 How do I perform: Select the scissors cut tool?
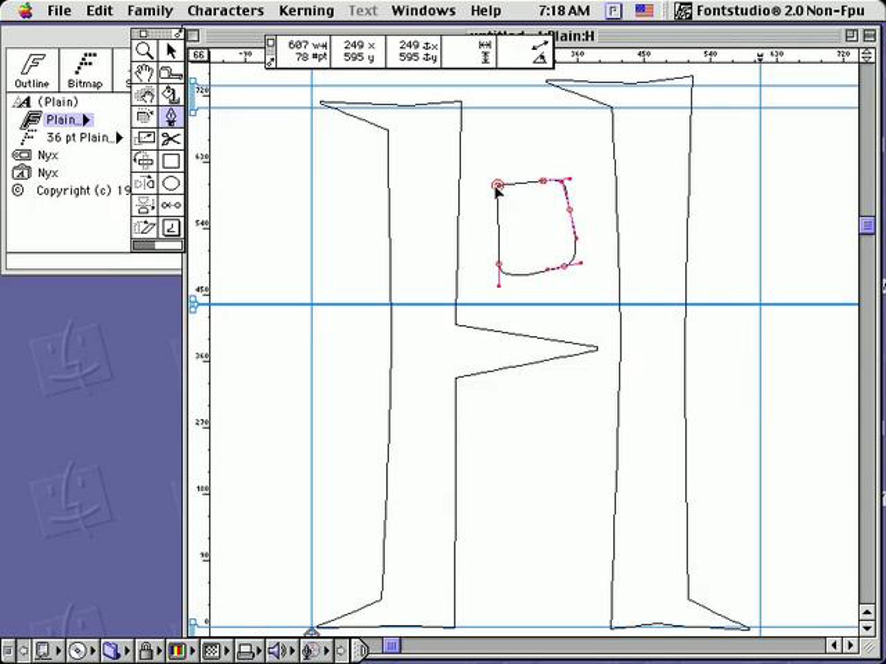click(171, 139)
